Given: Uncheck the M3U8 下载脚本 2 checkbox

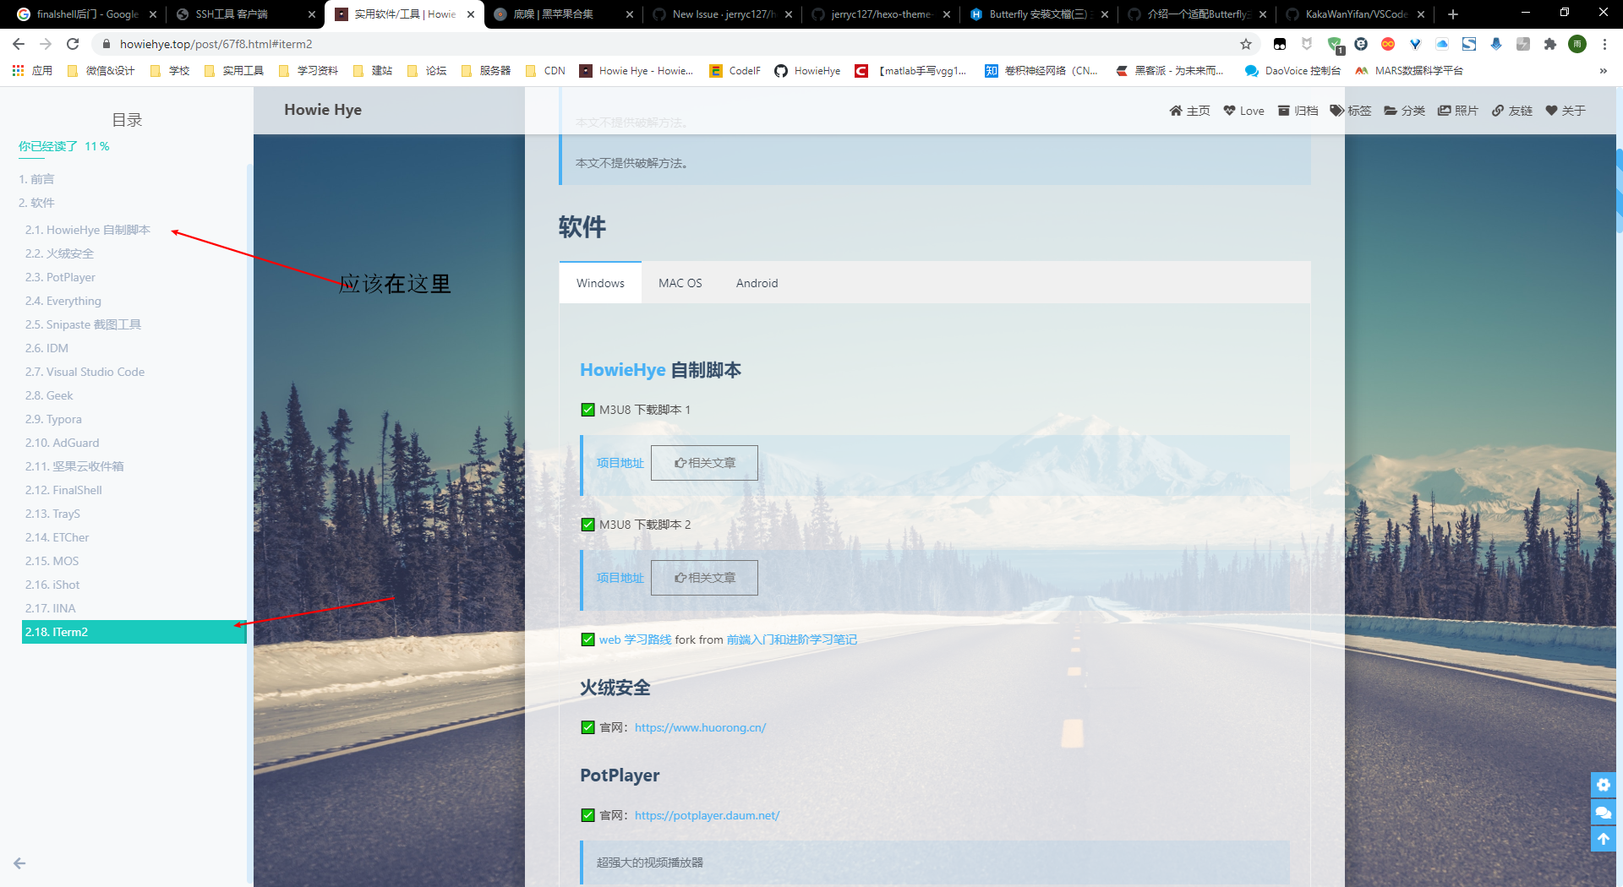Looking at the screenshot, I should 587,525.
